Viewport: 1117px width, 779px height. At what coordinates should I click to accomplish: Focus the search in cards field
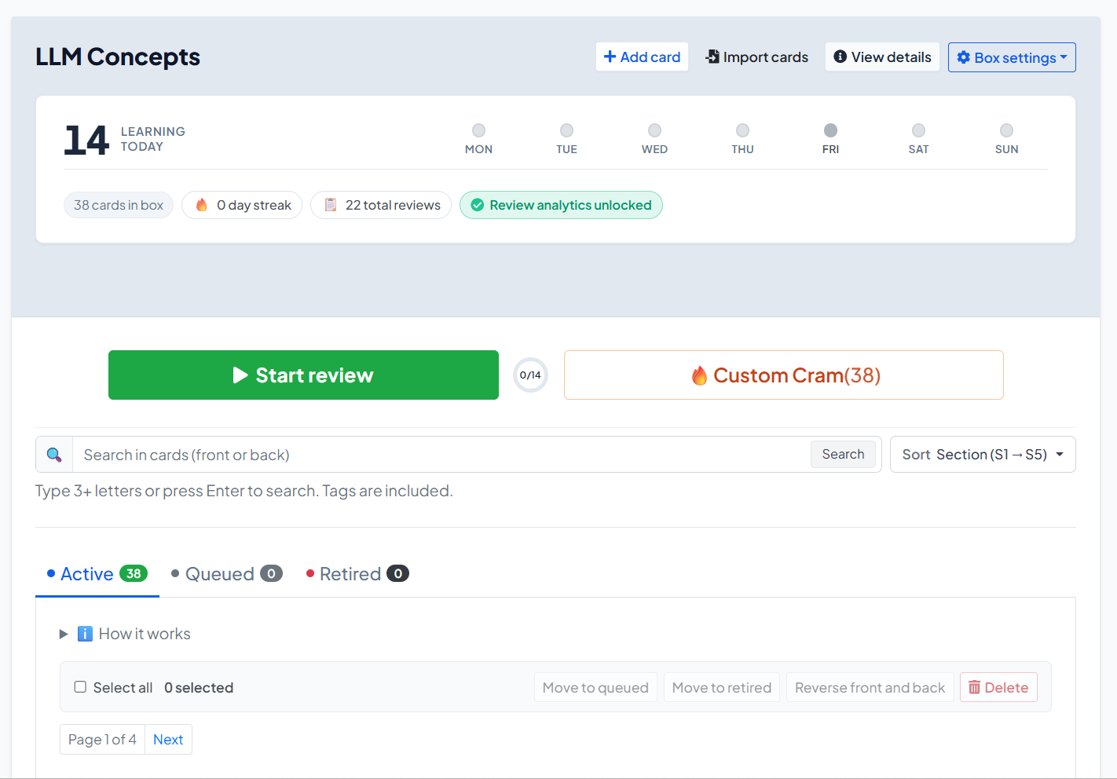pos(442,455)
